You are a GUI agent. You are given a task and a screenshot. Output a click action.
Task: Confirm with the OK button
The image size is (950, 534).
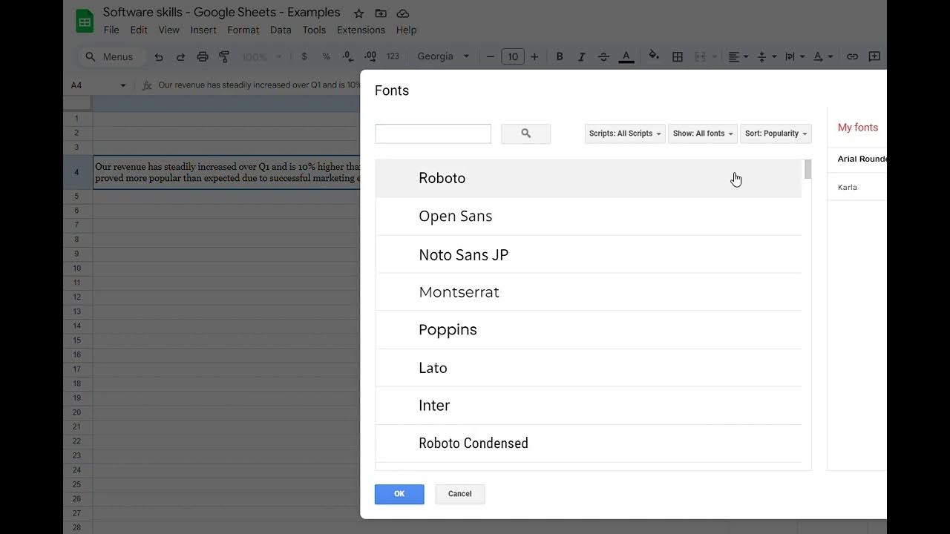(399, 494)
